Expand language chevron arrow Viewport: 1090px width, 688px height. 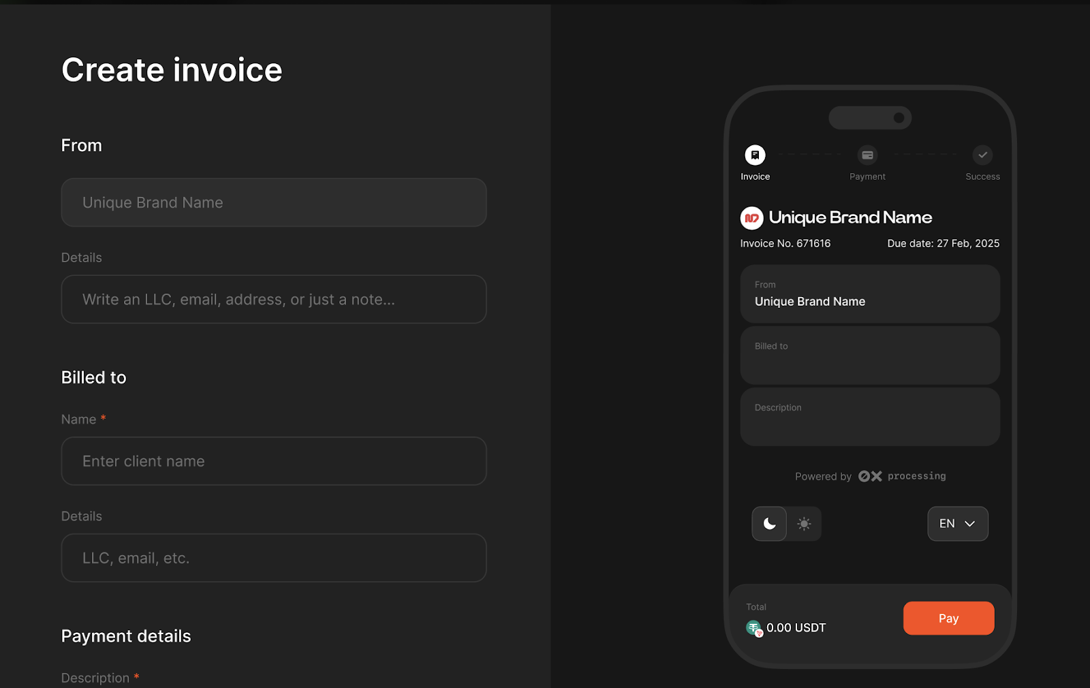[x=970, y=524]
